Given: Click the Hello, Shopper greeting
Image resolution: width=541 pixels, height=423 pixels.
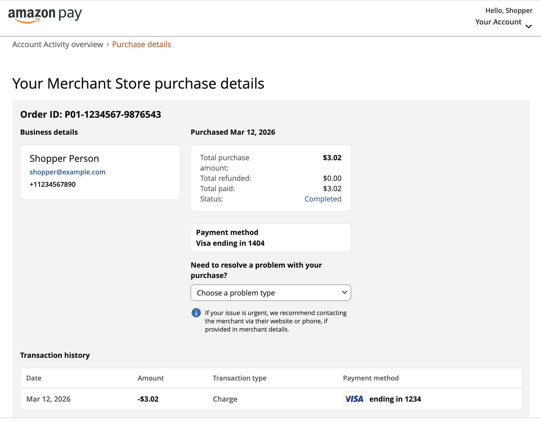Looking at the screenshot, I should coord(509,11).
